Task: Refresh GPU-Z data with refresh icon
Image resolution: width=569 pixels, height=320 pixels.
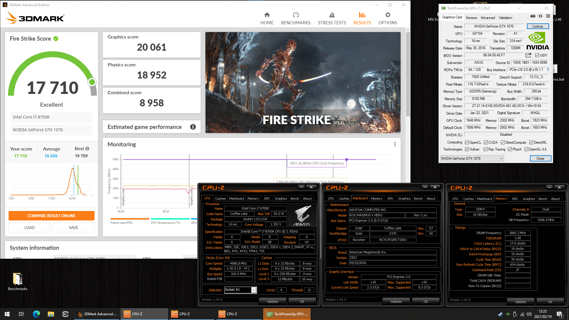Action: pos(540,16)
